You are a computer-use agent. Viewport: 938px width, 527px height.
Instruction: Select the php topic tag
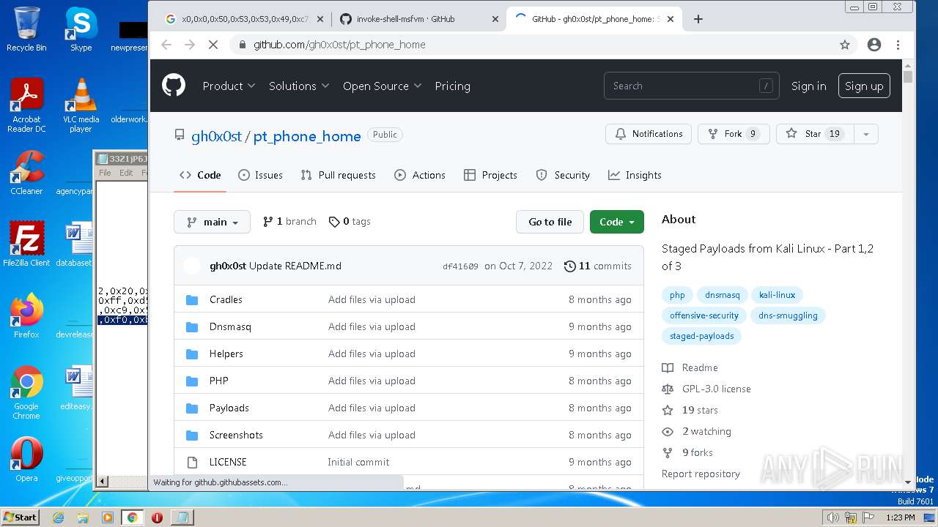[x=677, y=295]
